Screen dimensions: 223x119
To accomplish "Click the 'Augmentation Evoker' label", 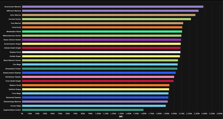I will (12, 110).
